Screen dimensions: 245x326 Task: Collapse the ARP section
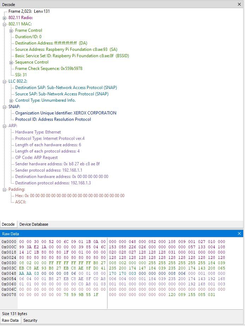point(4,126)
